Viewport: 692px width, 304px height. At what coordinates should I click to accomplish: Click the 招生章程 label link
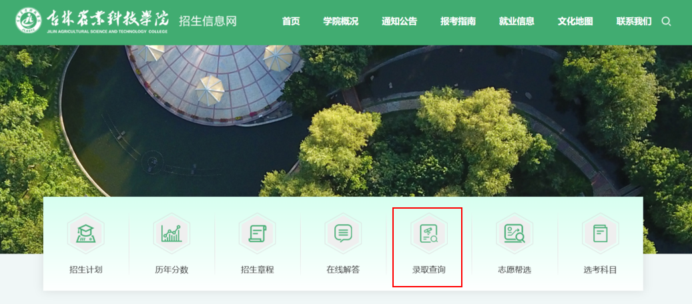(258, 269)
